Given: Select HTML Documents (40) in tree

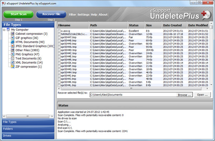Looking at the screenshot, I should (x=30, y=42).
